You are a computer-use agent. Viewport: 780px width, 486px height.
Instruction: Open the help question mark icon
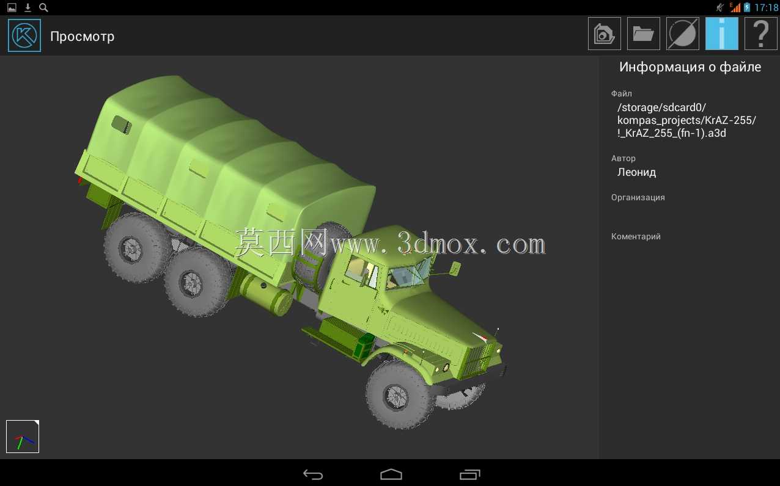pos(761,34)
